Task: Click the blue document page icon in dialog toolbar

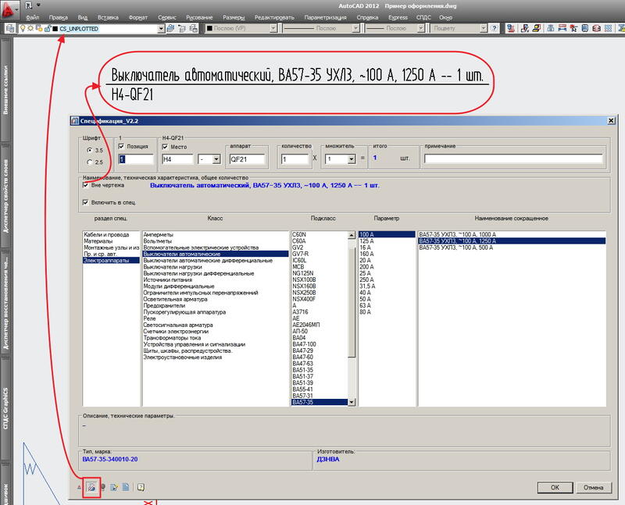Action: 126,487
